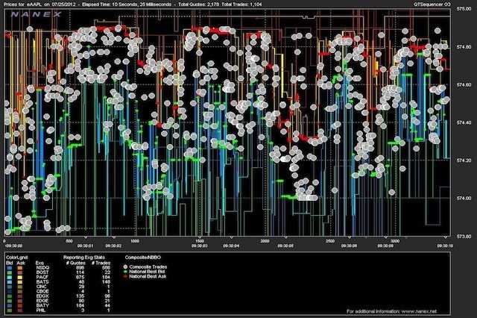Viewport: 477px width, 318px height.
Task: Select the PHIL exchange row label
Action: point(41,311)
